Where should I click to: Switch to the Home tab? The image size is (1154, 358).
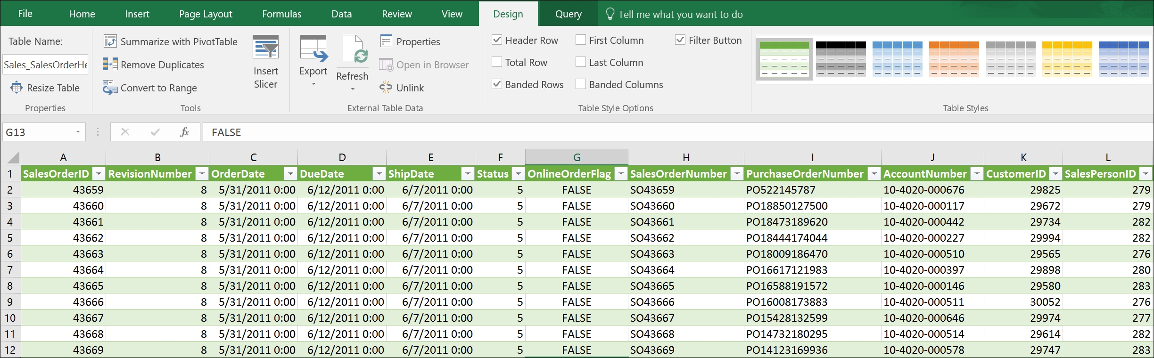tap(82, 14)
